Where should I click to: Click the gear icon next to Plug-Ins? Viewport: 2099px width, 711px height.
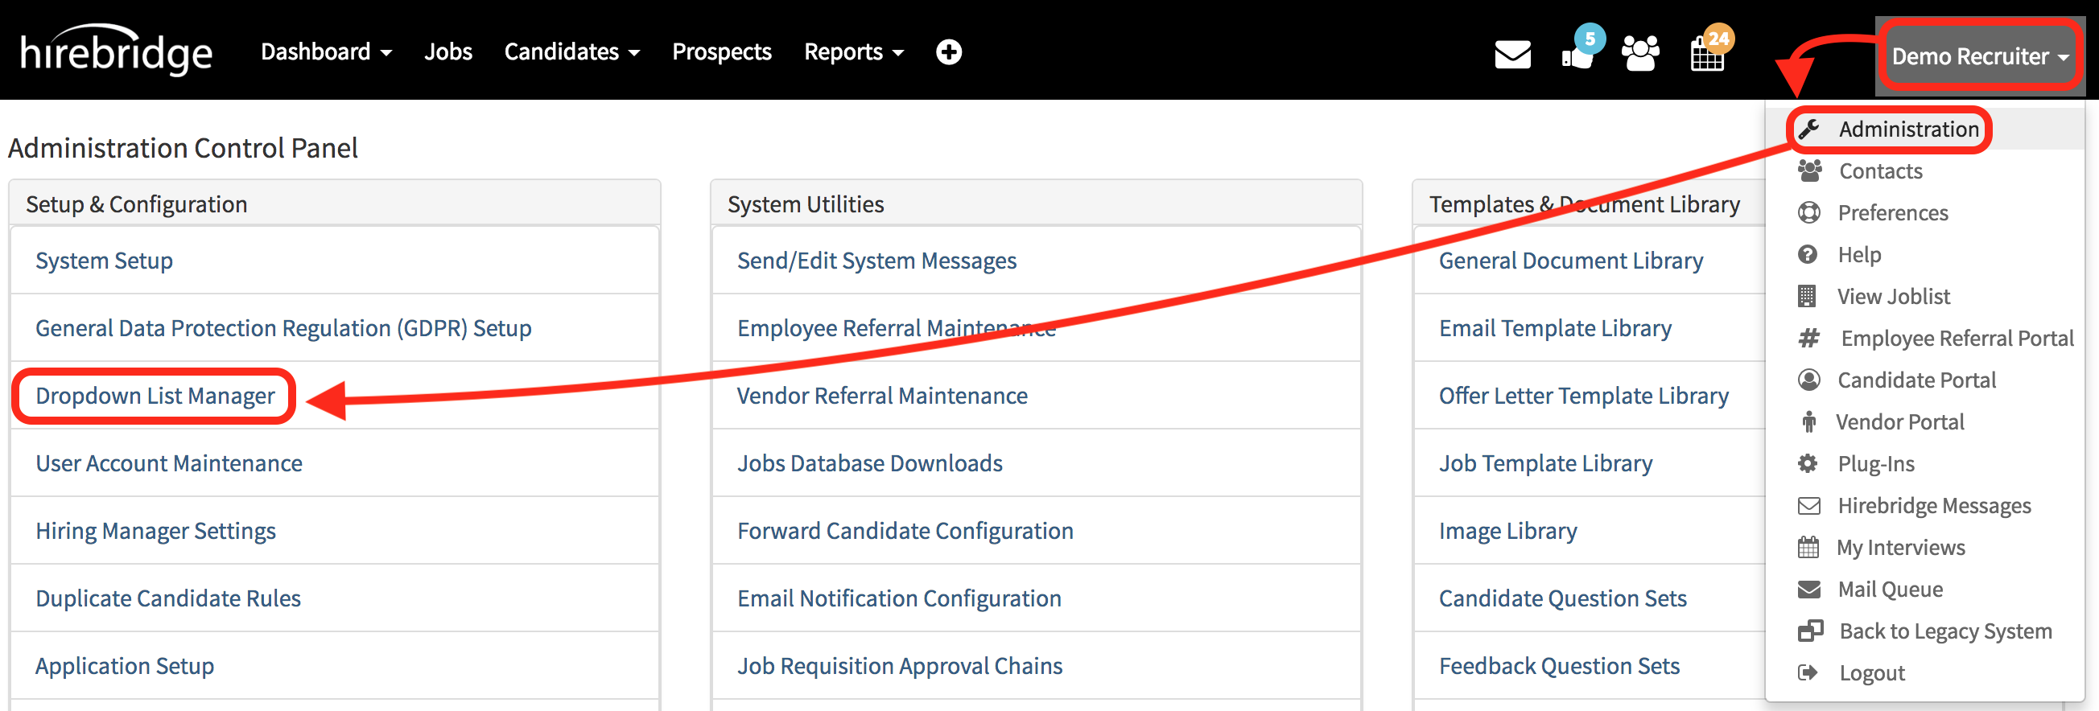[x=1808, y=463]
